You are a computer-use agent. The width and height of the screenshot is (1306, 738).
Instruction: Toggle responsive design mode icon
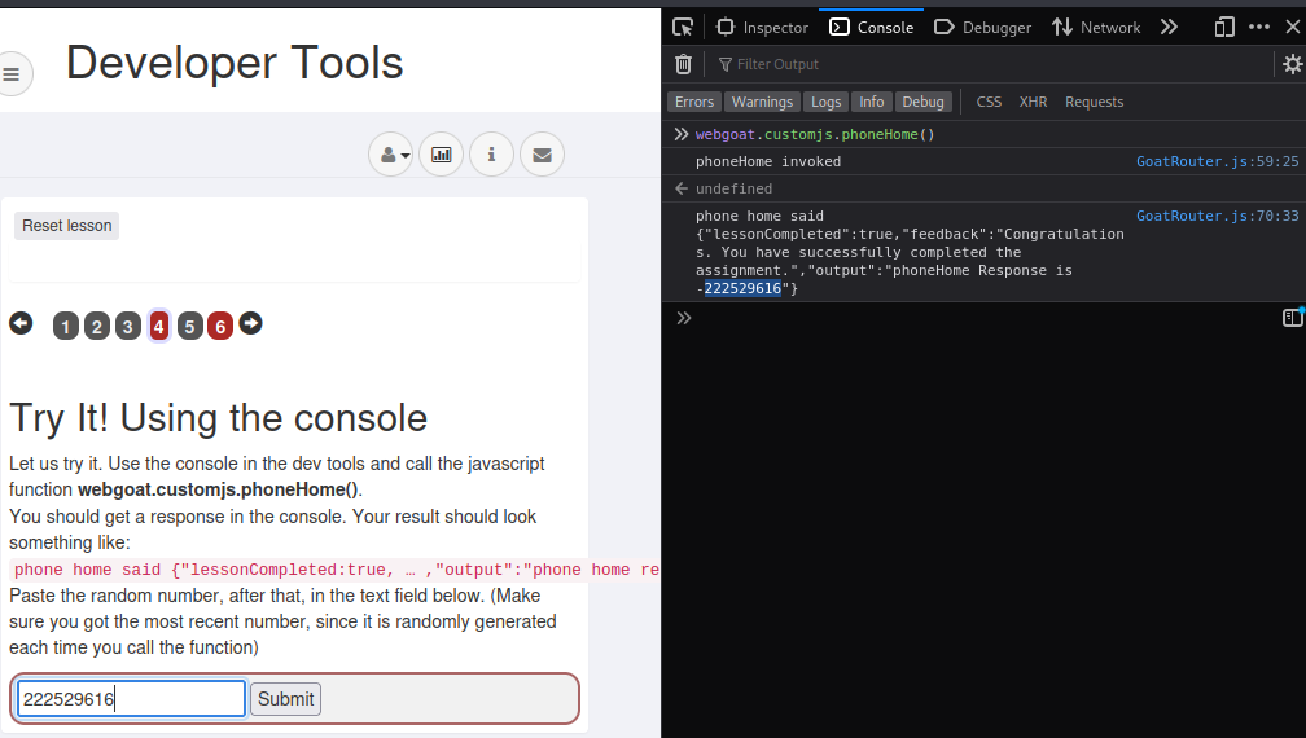[x=1224, y=27]
